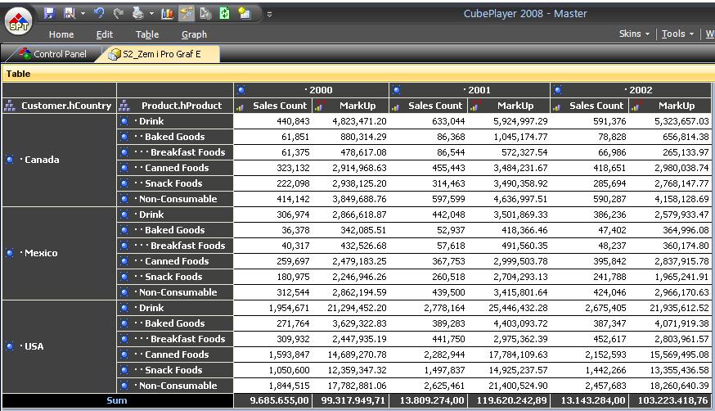Click the Save floppy disk icon
This screenshot has width=715, height=411.
50,13
